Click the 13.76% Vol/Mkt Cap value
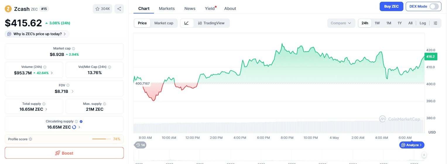Screen dimensions: 447x164 click(x=95, y=73)
